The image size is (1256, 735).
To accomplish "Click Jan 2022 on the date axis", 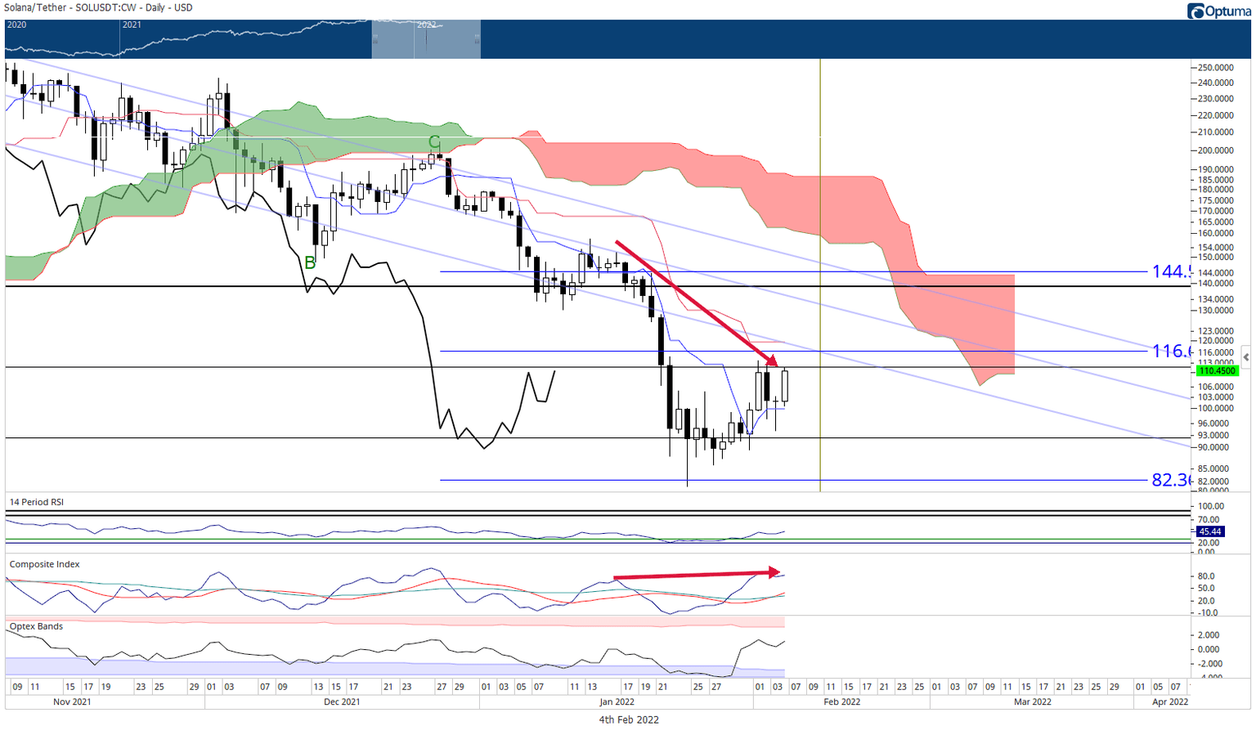I will click(617, 702).
